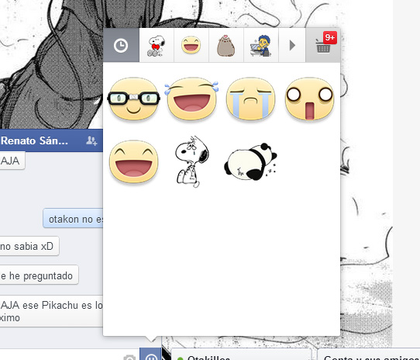This screenshot has width=420, height=360.
Task: Open the Otakillos chat tab
Action: (x=241, y=355)
